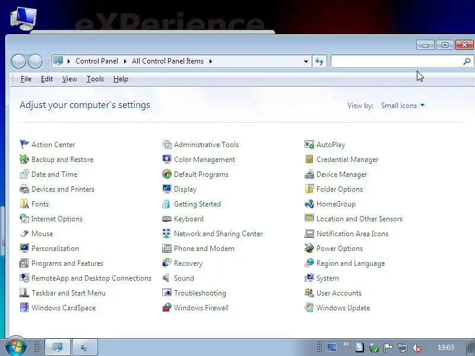The width and height of the screenshot is (475, 356).
Task: Open Notification Area Icons link
Action: [x=352, y=234]
